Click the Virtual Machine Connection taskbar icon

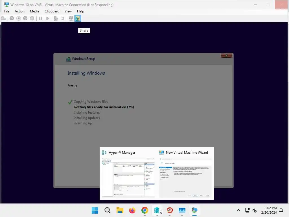194,210
